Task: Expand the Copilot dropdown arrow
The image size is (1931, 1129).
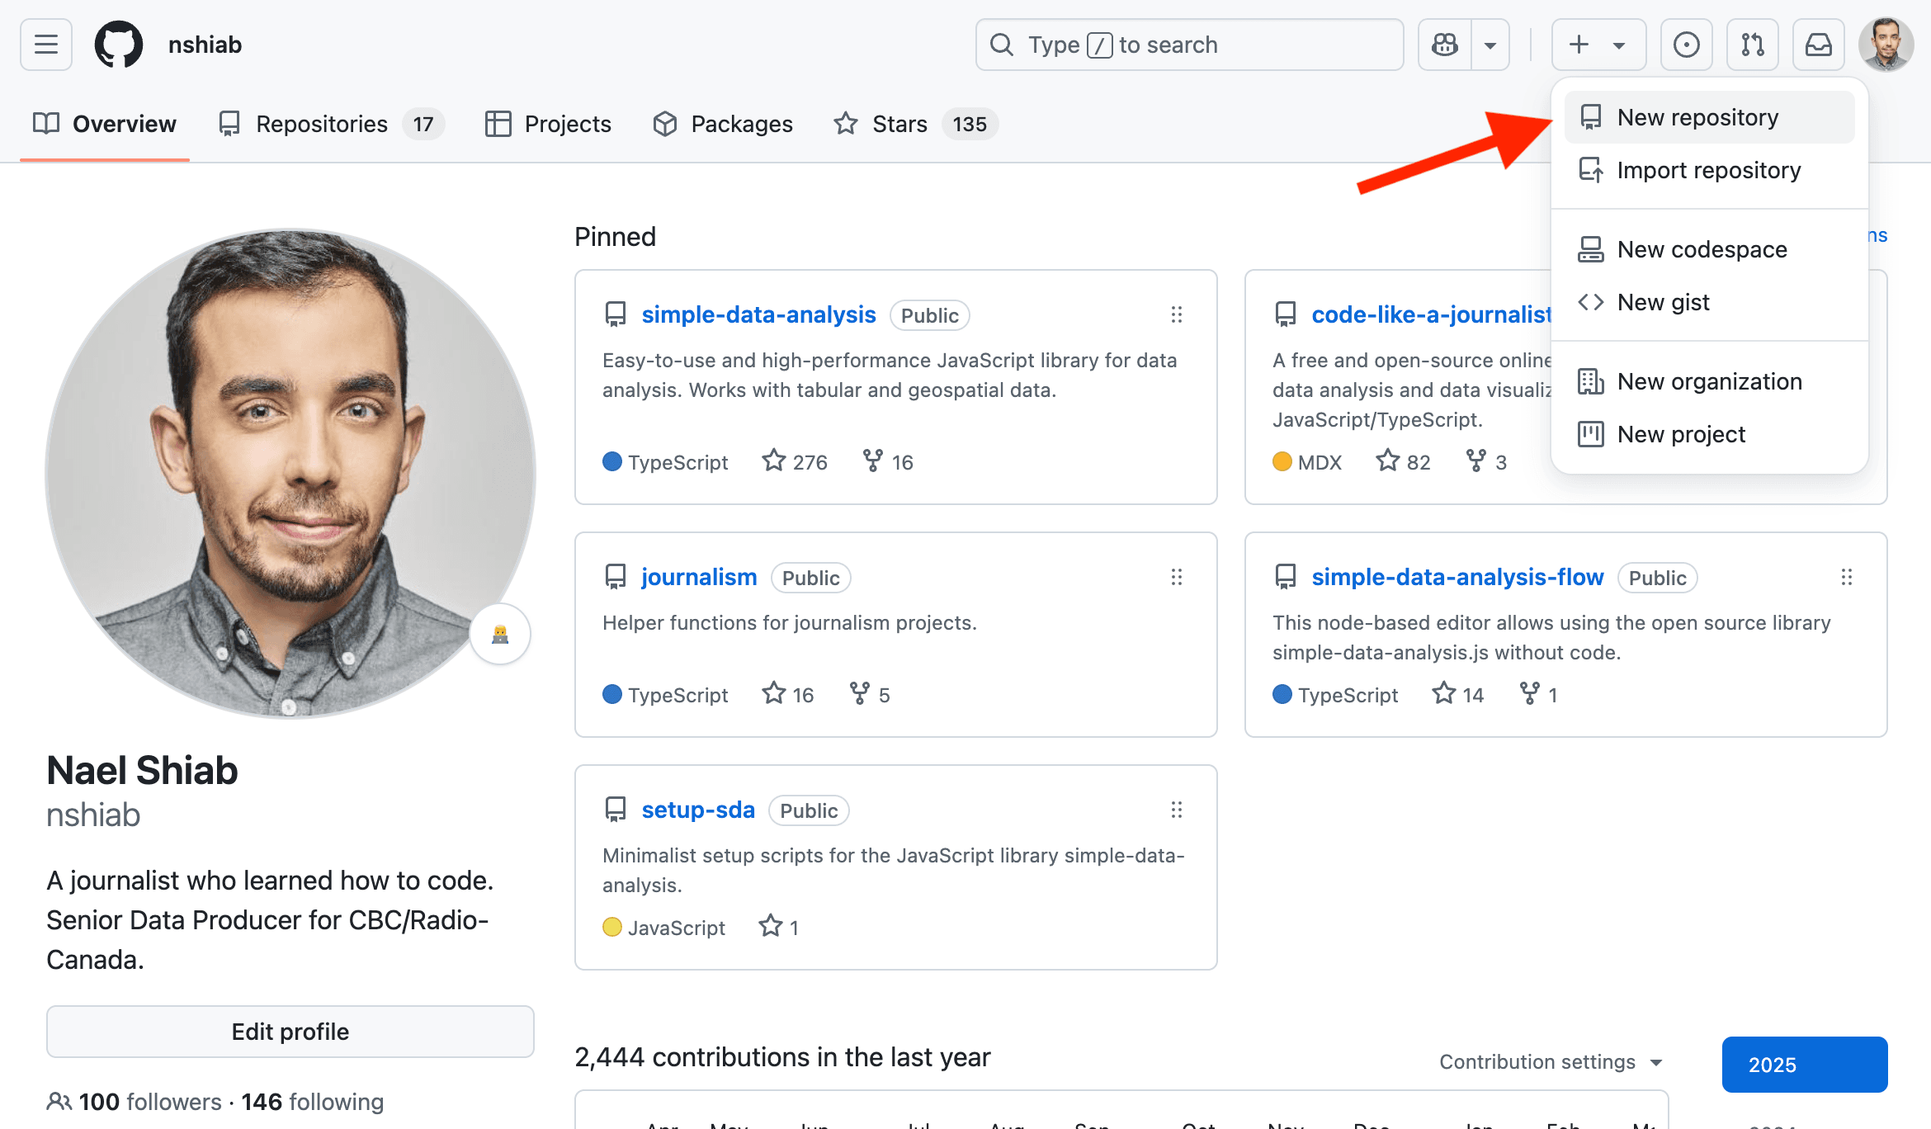Action: (x=1490, y=45)
